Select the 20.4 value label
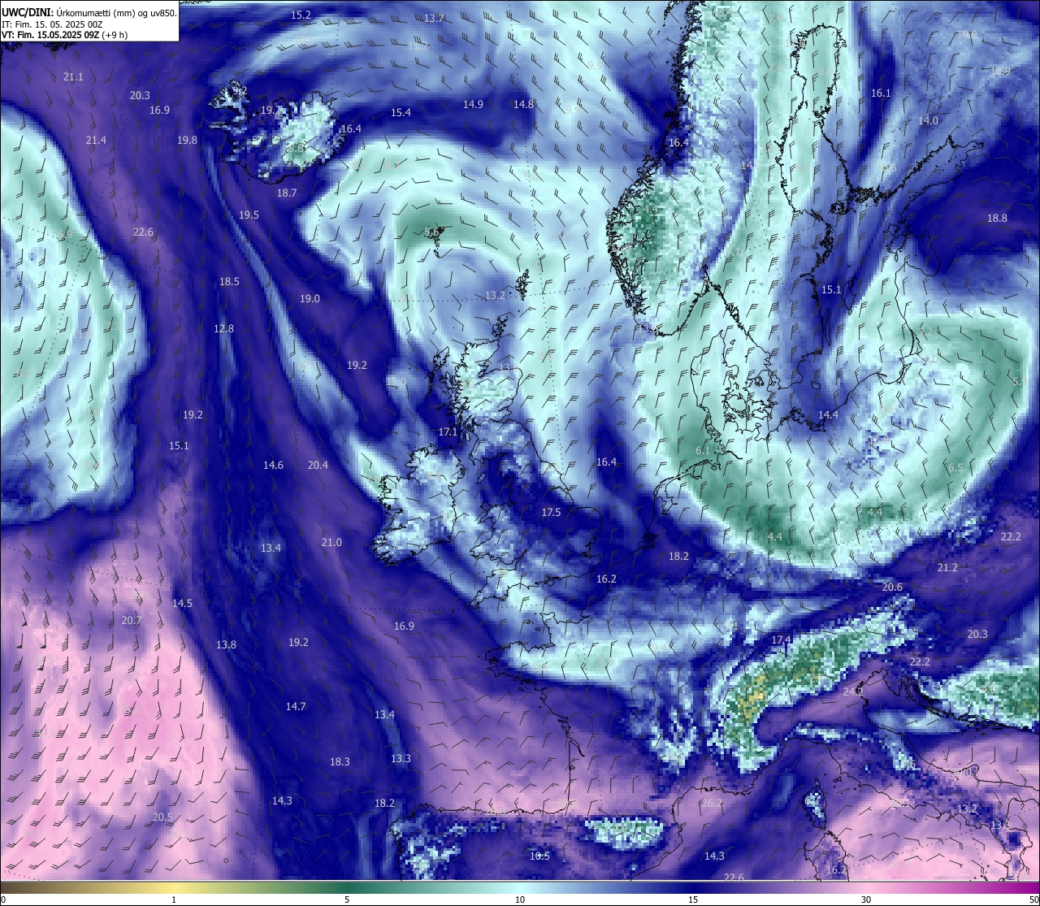1040x906 pixels. [318, 465]
